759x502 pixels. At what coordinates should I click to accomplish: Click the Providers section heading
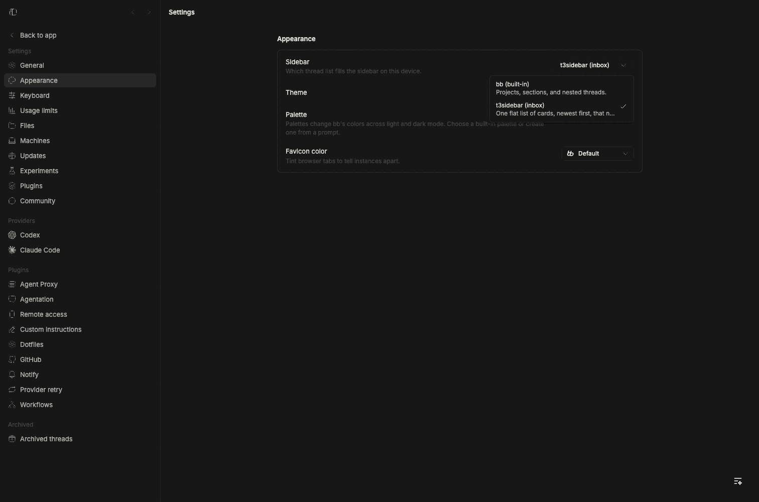[x=22, y=221]
